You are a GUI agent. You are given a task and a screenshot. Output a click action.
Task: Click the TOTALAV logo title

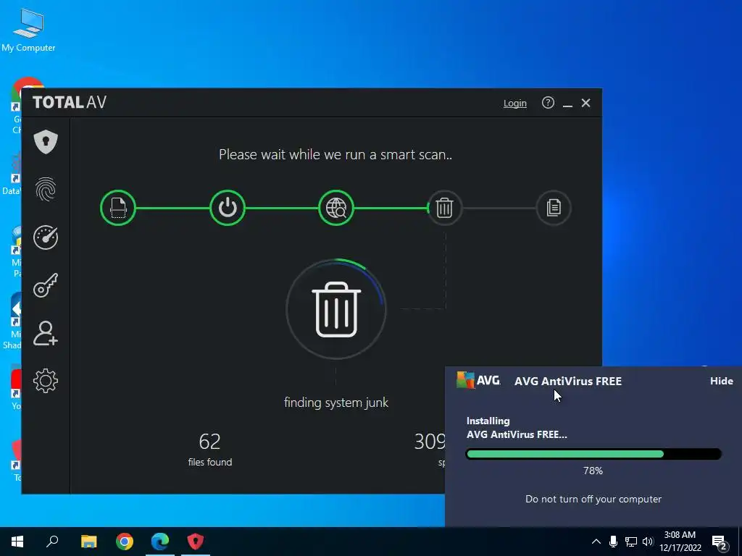[x=70, y=102]
